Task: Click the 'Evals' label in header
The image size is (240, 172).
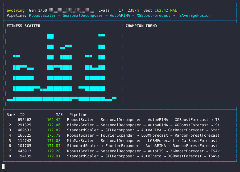Action: pos(104,10)
